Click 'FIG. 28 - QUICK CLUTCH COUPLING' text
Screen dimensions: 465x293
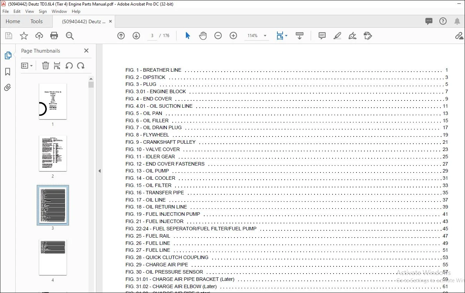tap(167, 257)
